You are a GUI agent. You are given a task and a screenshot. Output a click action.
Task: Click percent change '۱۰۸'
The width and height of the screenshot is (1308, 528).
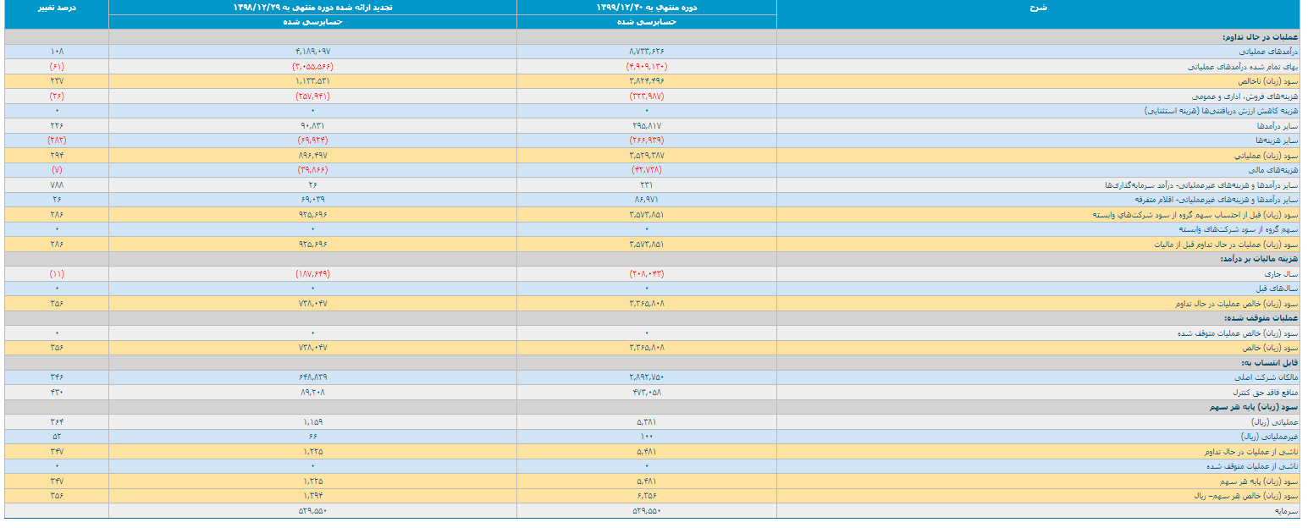(57, 52)
